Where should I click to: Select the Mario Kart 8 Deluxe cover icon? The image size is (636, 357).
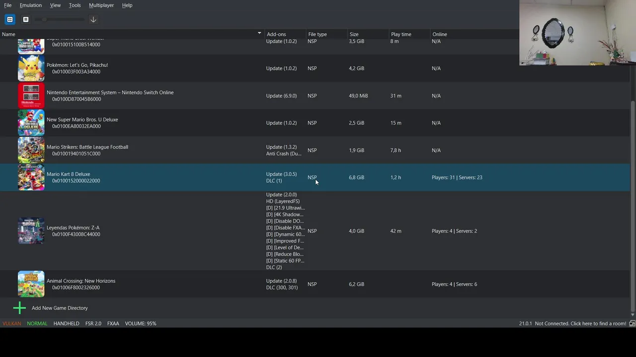click(31, 178)
